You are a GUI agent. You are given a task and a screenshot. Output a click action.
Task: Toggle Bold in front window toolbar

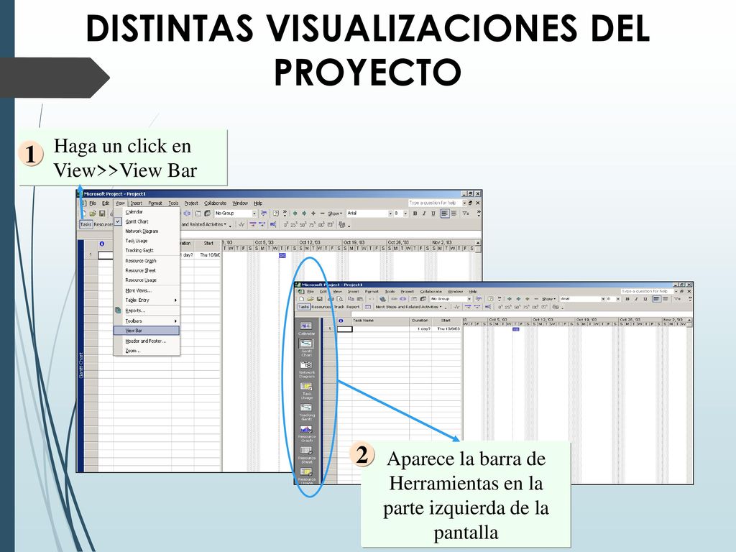[627, 298]
